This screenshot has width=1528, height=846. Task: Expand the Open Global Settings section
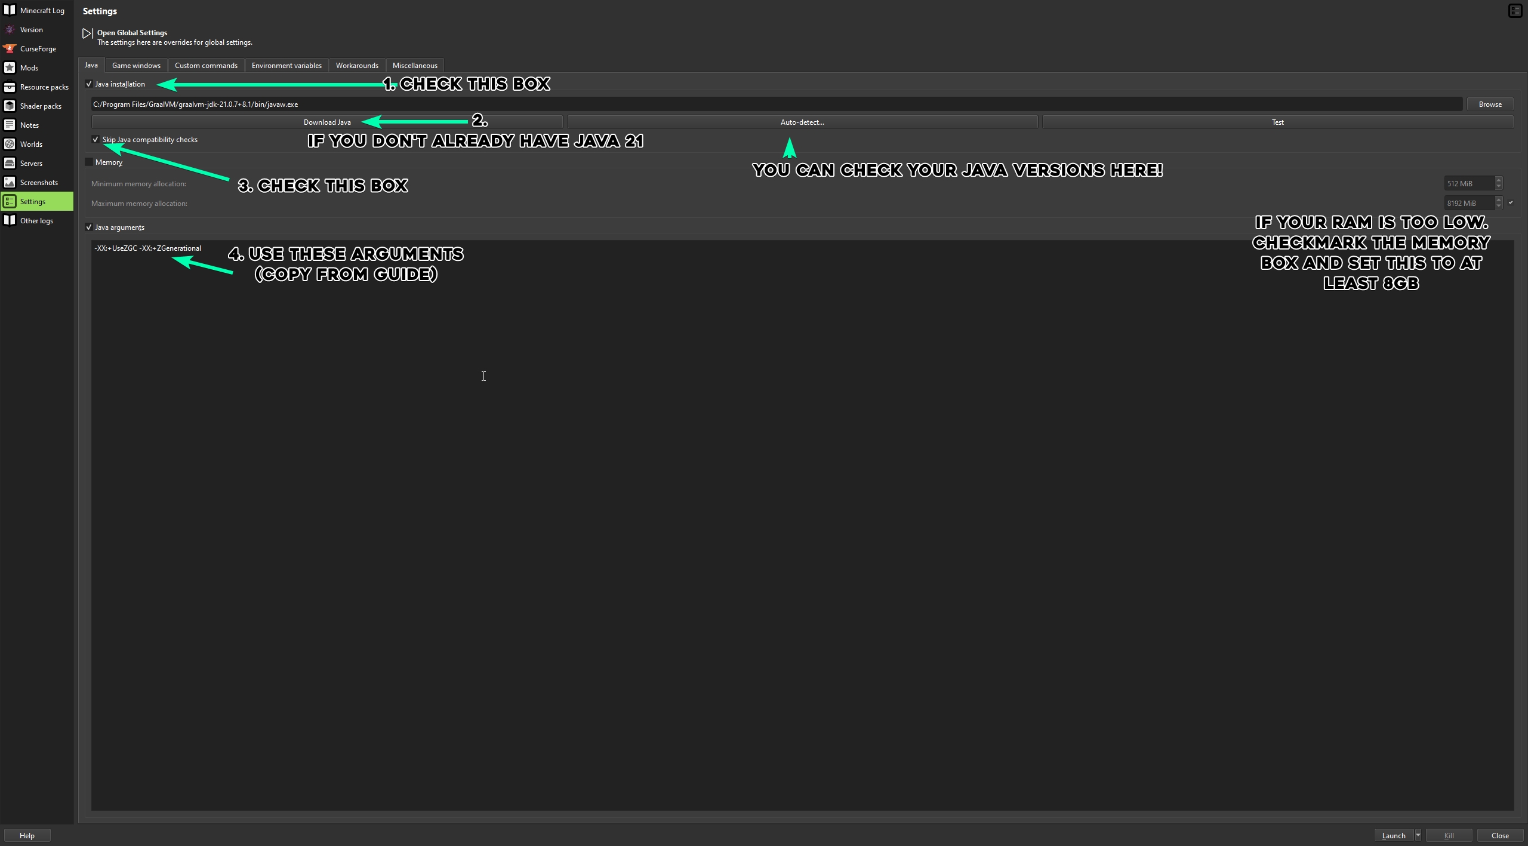tap(87, 33)
